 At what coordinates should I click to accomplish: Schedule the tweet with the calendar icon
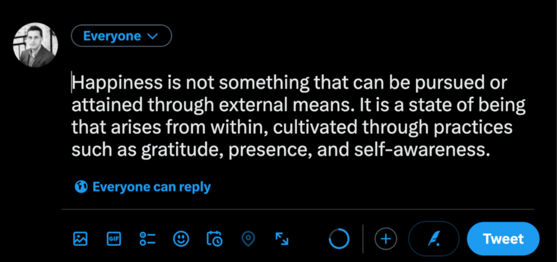coord(214,238)
